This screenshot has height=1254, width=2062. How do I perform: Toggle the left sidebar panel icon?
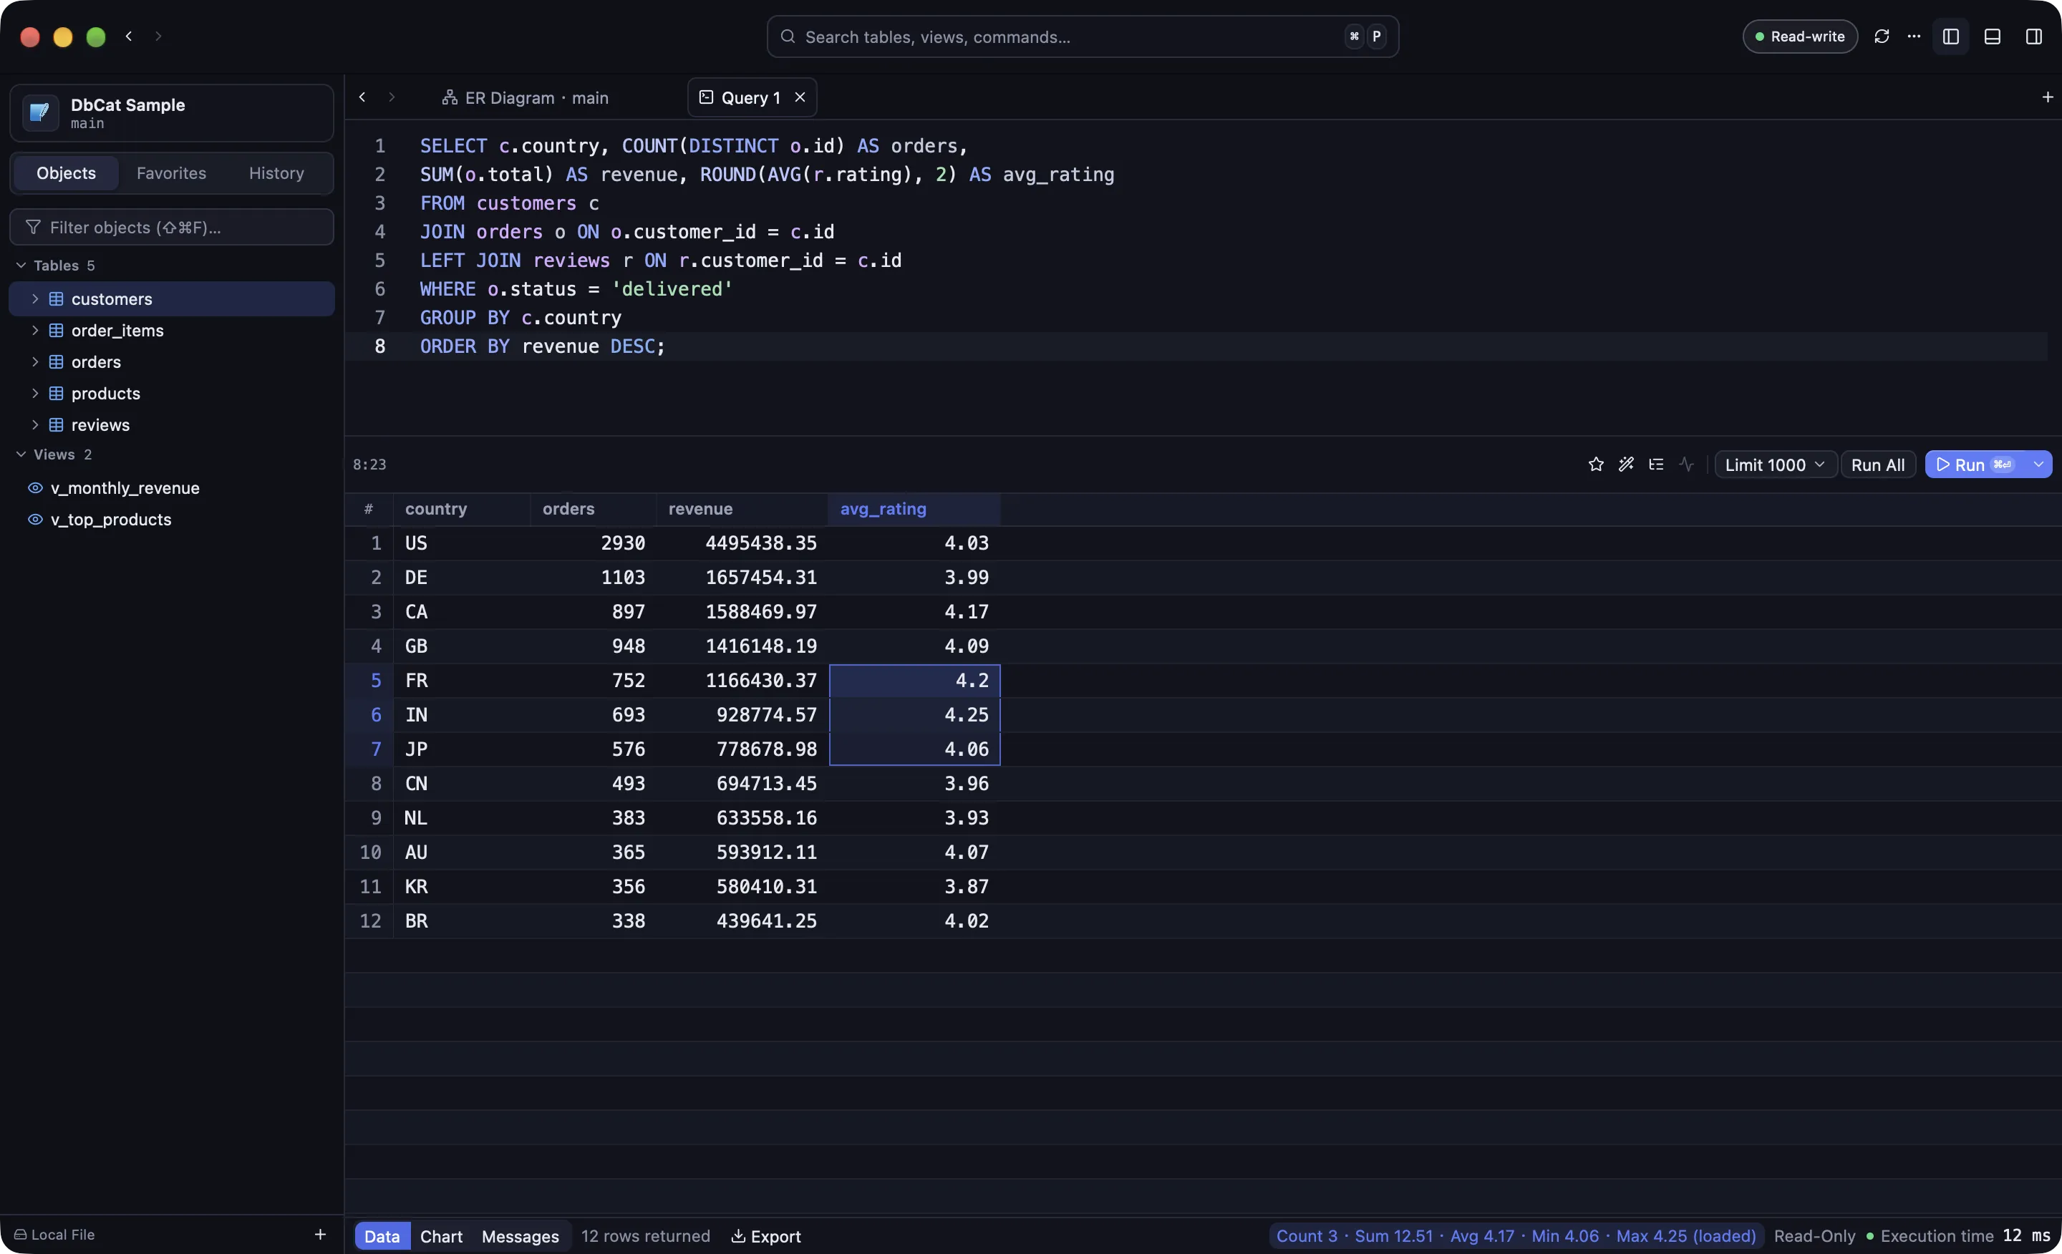1951,36
